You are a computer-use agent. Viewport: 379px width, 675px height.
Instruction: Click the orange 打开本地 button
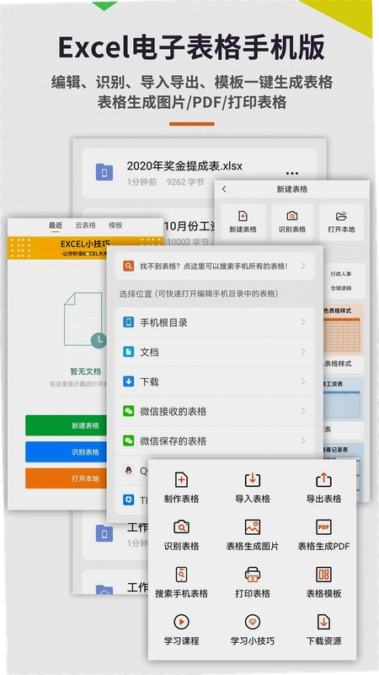67,478
